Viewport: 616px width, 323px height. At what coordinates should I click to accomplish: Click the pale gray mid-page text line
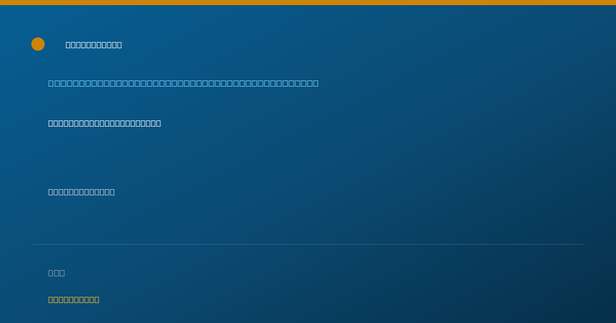82,192
